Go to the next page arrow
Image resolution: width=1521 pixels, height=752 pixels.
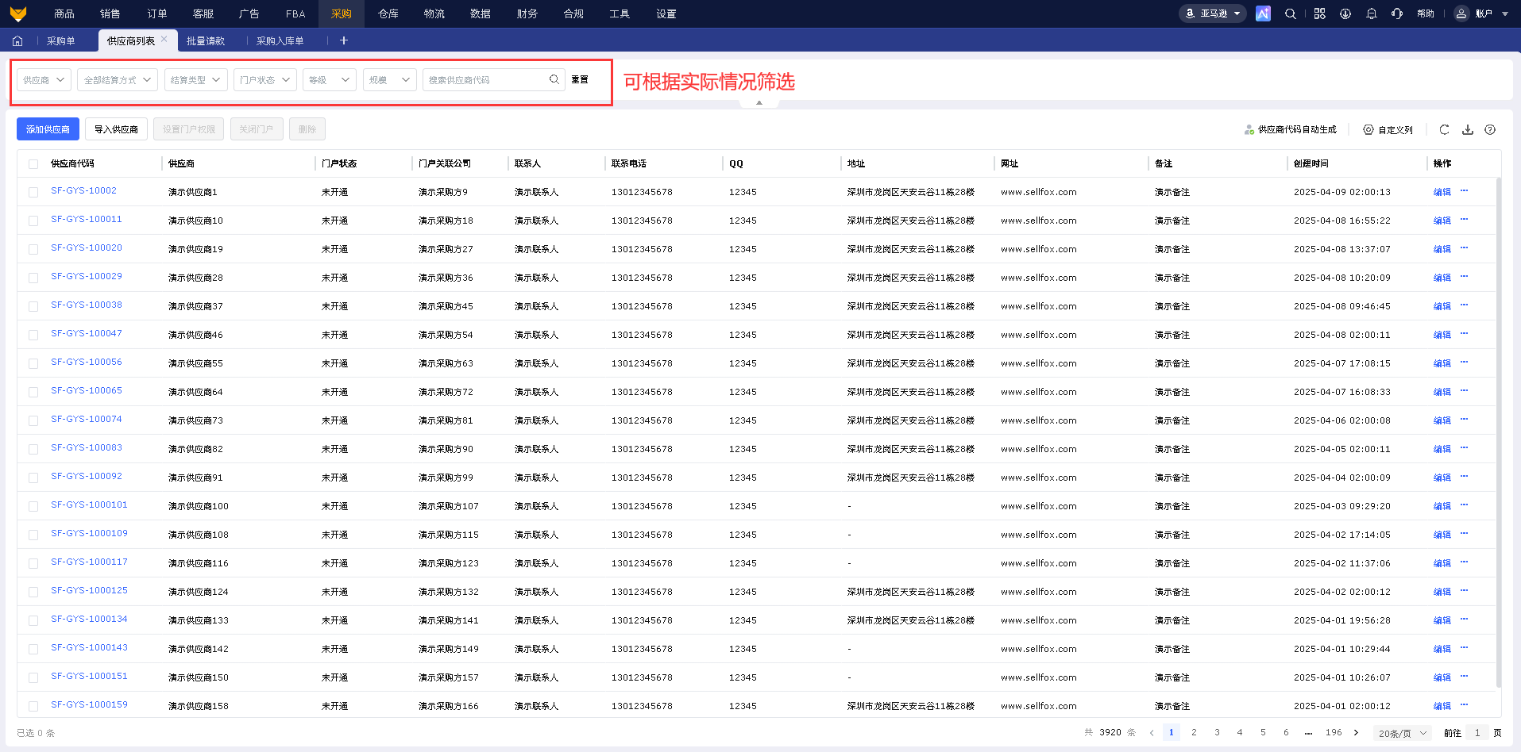(1357, 733)
